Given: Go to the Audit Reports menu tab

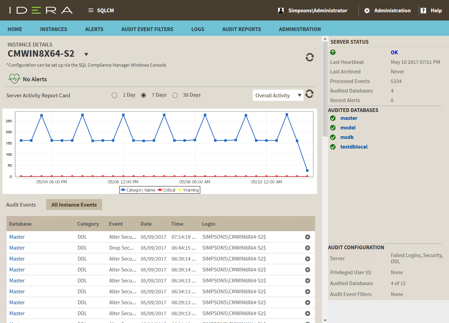Looking at the screenshot, I should [241, 29].
